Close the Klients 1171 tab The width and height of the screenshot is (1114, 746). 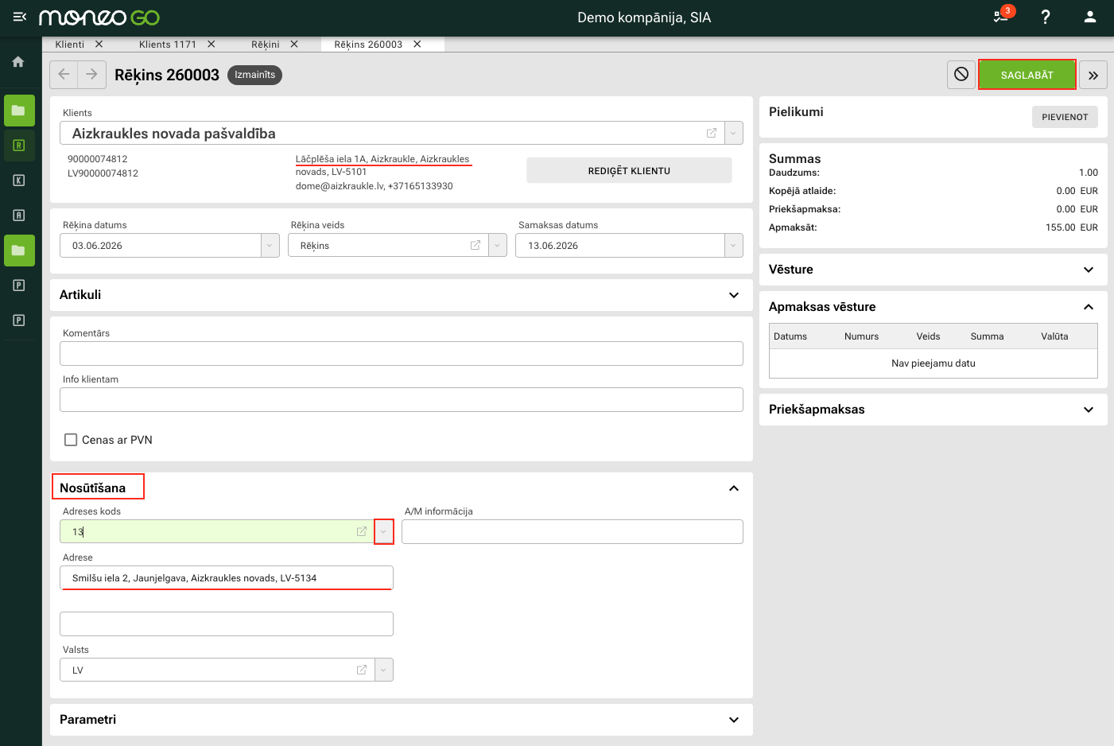point(212,45)
